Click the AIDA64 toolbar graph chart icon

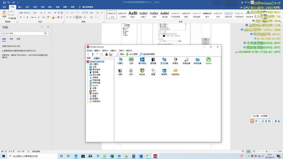(111, 54)
